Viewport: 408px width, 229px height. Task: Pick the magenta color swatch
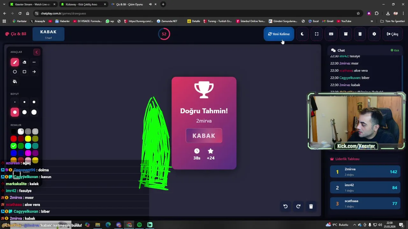28,153
